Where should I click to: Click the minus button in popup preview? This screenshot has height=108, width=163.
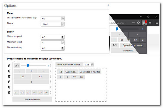coord(120,35)
